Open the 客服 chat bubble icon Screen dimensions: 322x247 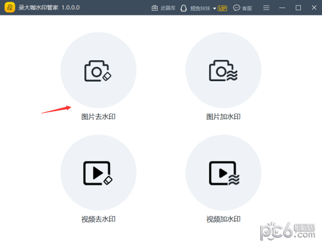(x=236, y=8)
